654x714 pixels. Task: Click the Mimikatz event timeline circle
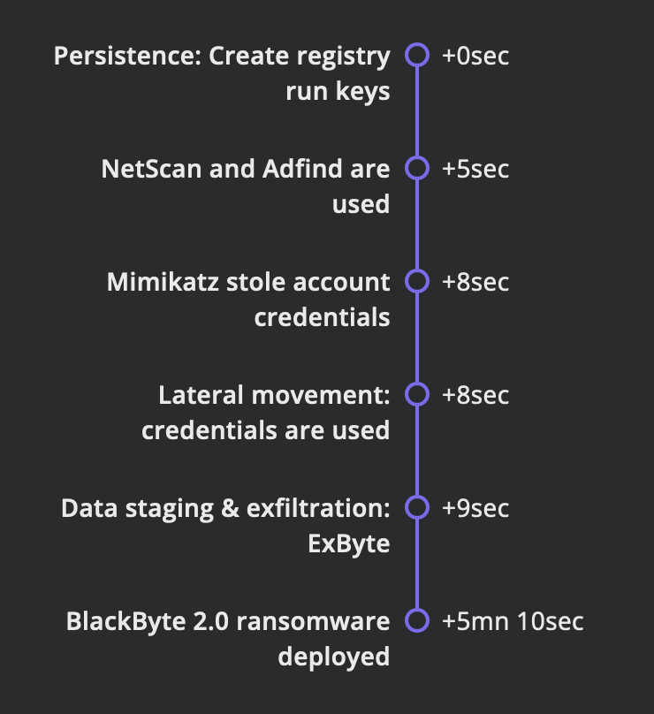[417, 281]
